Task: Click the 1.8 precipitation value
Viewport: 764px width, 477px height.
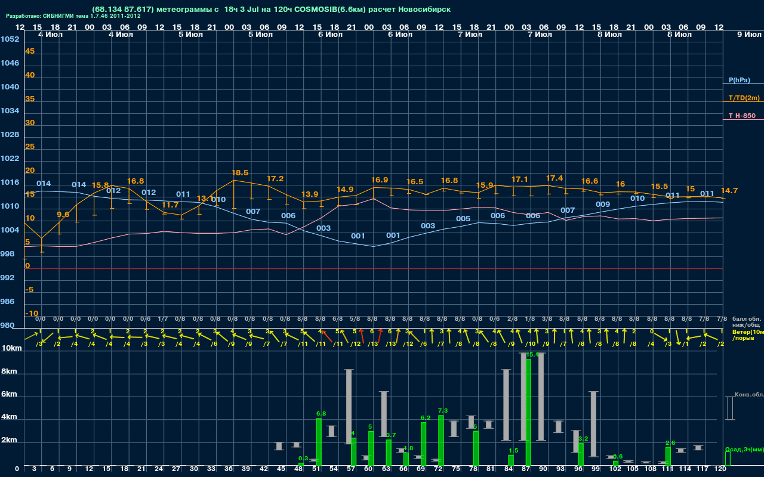Action: tap(408, 448)
